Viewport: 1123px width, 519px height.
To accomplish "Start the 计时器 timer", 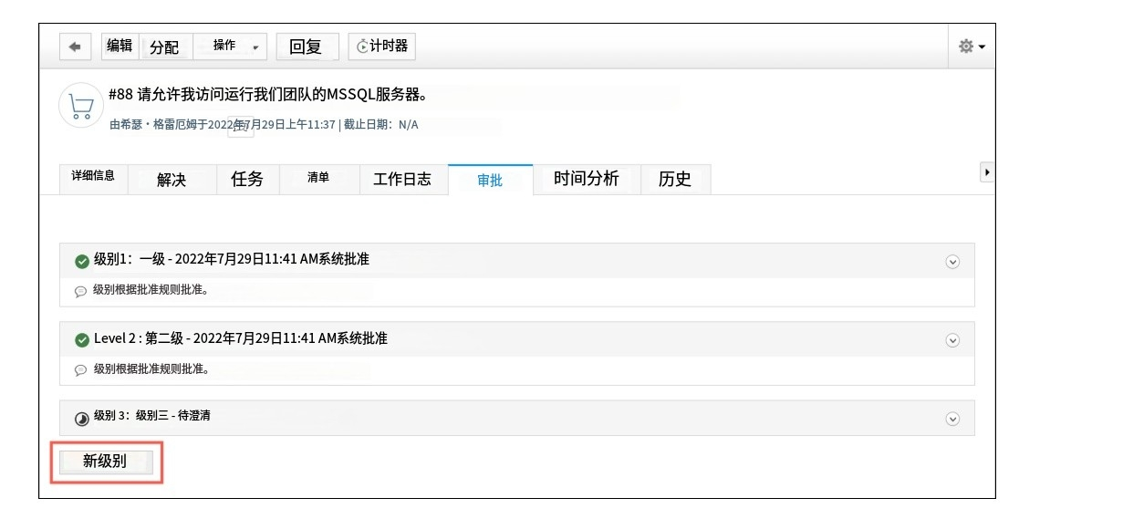I will coord(381,47).
